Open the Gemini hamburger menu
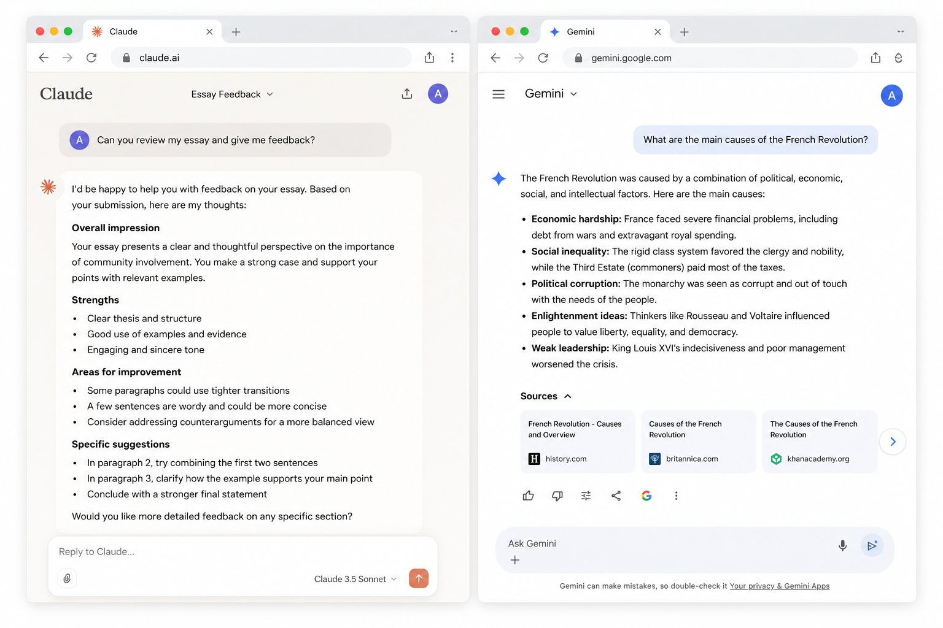Screen dimensions: 943x628 pos(499,94)
